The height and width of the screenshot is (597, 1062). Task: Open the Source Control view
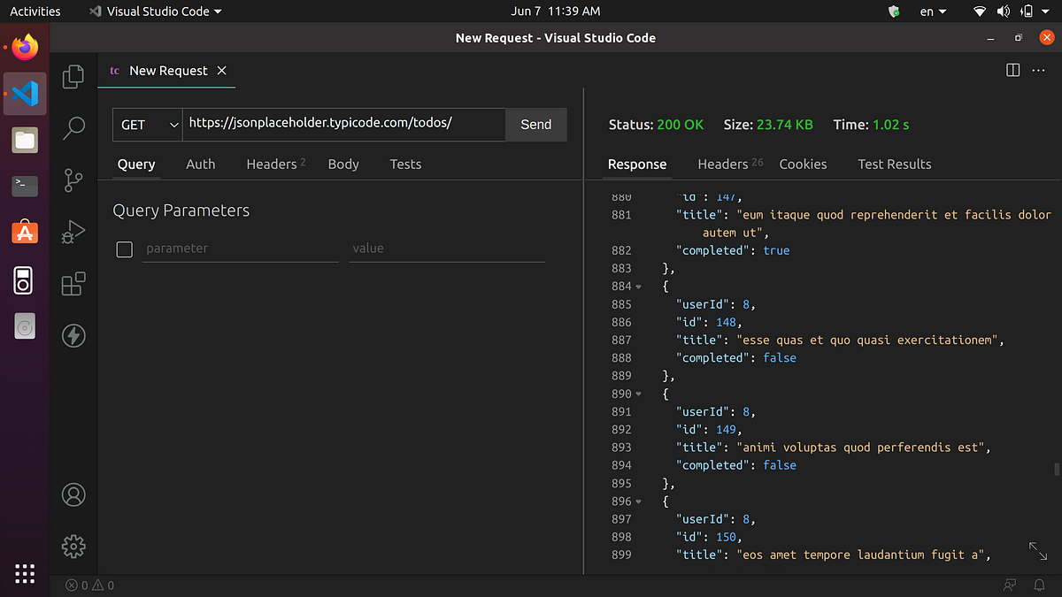coord(73,180)
